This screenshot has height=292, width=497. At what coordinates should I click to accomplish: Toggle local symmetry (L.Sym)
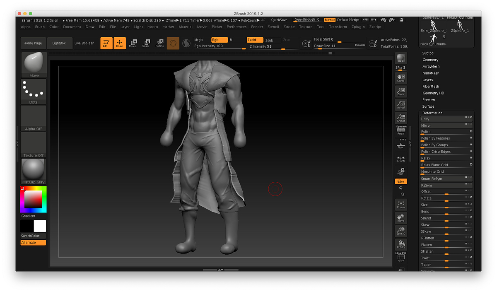(401, 158)
